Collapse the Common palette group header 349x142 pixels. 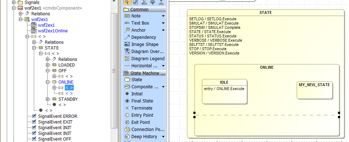click(145, 9)
